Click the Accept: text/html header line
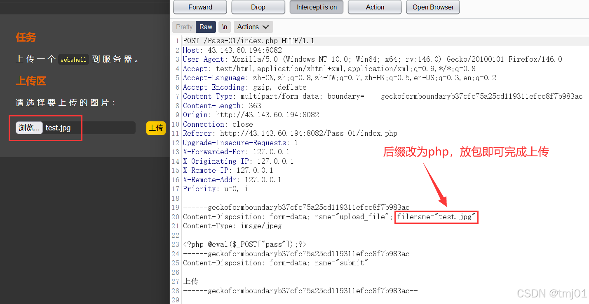 click(329, 69)
